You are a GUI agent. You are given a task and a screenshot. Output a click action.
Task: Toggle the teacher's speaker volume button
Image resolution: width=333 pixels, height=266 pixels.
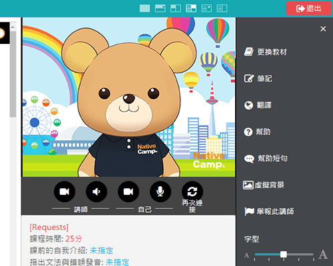[97, 192]
